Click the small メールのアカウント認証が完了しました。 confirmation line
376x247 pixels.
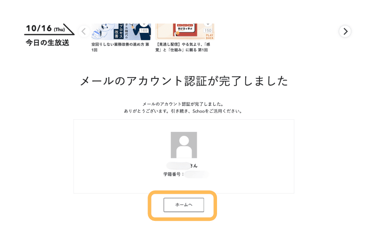coord(183,104)
